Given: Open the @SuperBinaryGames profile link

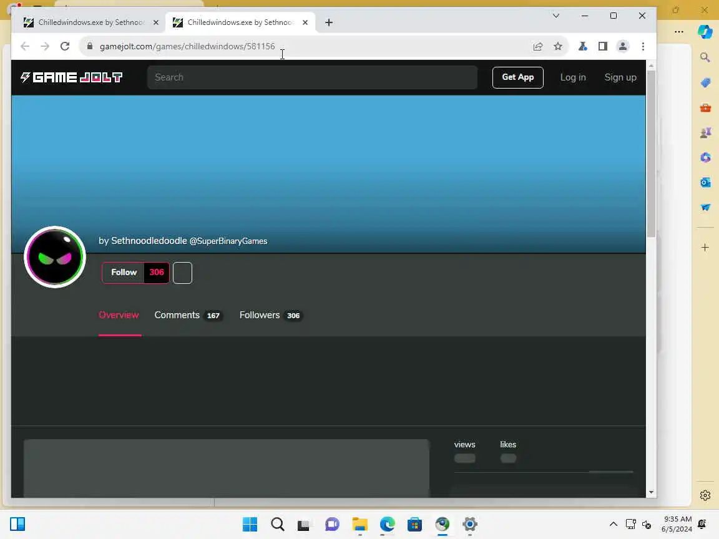Looking at the screenshot, I should 228,241.
